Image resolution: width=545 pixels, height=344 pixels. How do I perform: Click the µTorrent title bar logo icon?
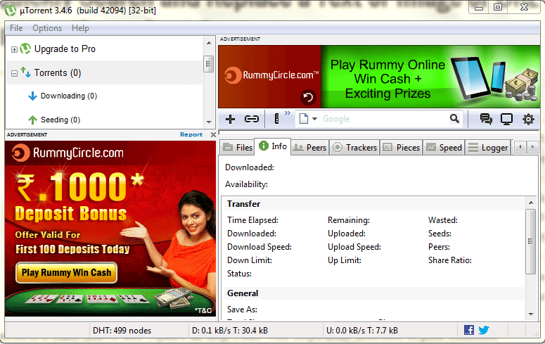coord(11,11)
